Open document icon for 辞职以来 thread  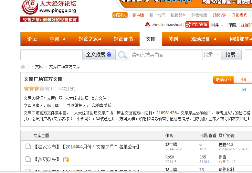[28, 159]
